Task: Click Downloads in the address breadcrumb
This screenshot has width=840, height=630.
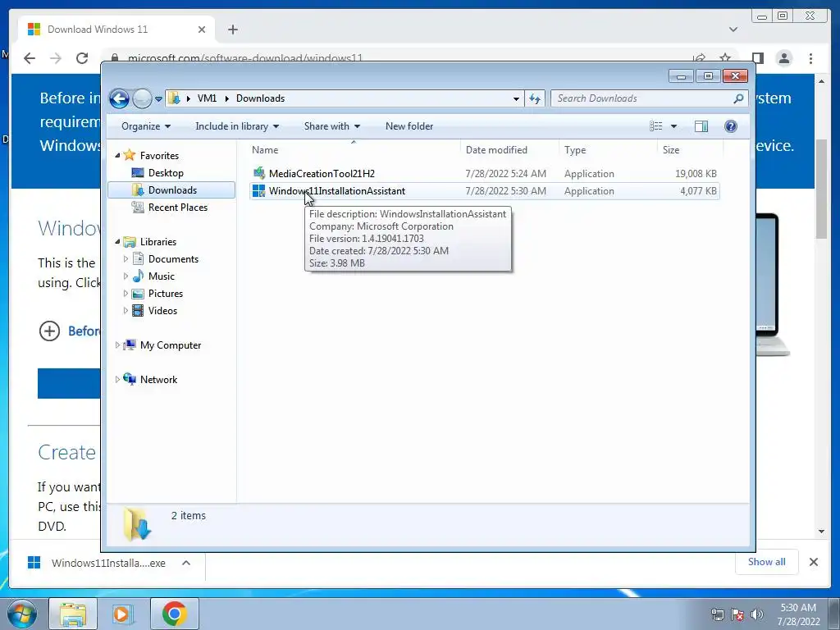Action: (x=260, y=98)
